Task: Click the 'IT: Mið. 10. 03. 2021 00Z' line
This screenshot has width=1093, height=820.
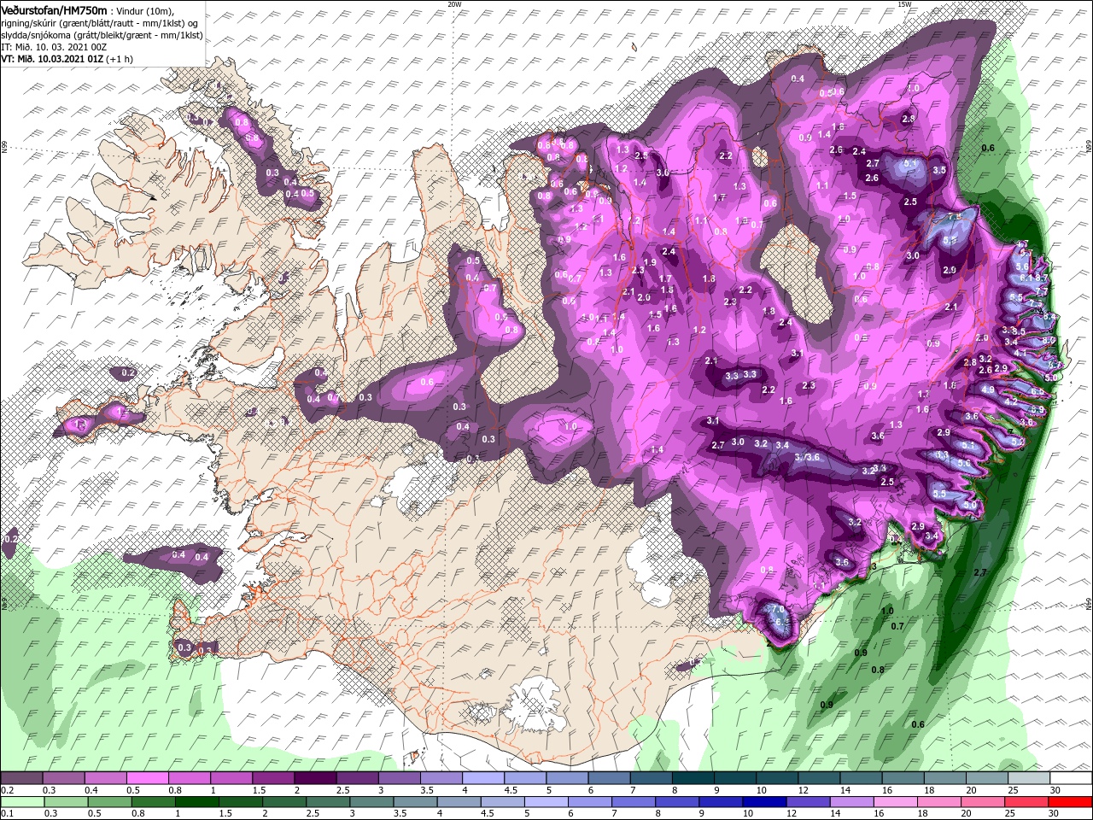Action: tap(54, 47)
